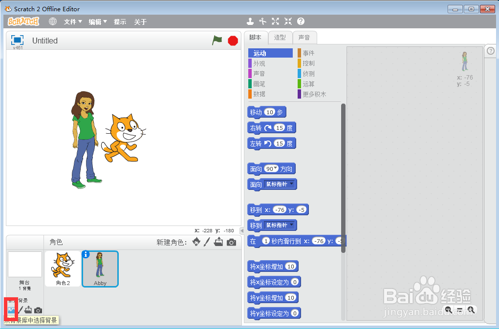Zoom out the scripts area
Image resolution: width=499 pixels, height=329 pixels.
[x=448, y=309]
